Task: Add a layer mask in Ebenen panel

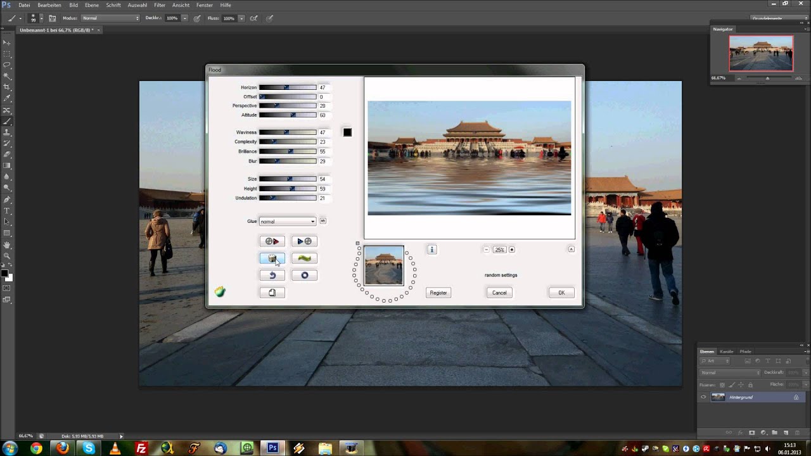Action: [x=752, y=433]
